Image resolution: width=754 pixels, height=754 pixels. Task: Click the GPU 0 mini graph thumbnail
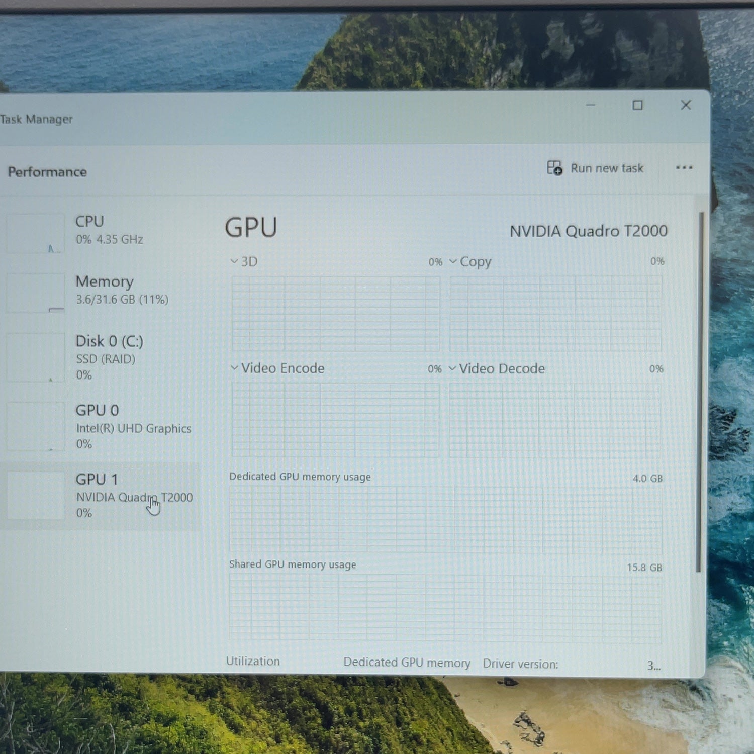35,426
